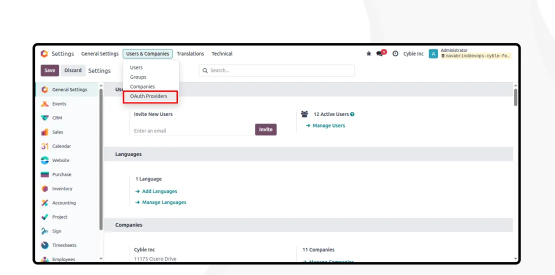
Task: Open the CRM settings sidebar icon
Action: pos(45,118)
